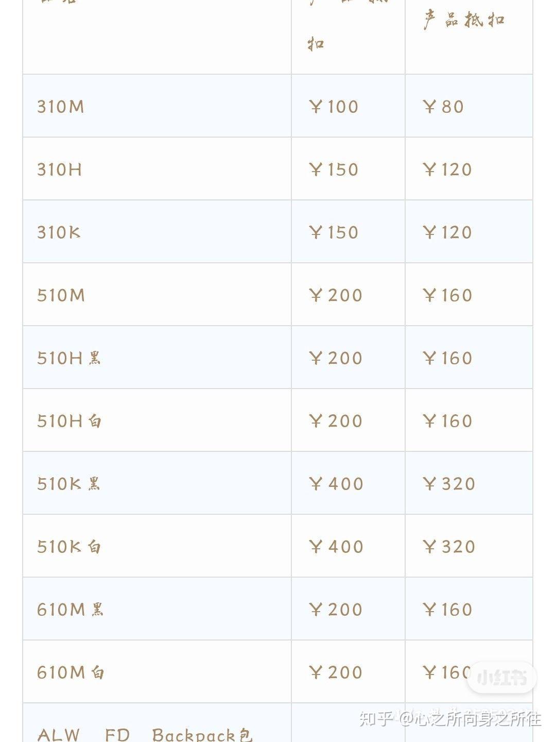Select the 610M 黑 model cell
The image size is (556, 742).
(70, 610)
